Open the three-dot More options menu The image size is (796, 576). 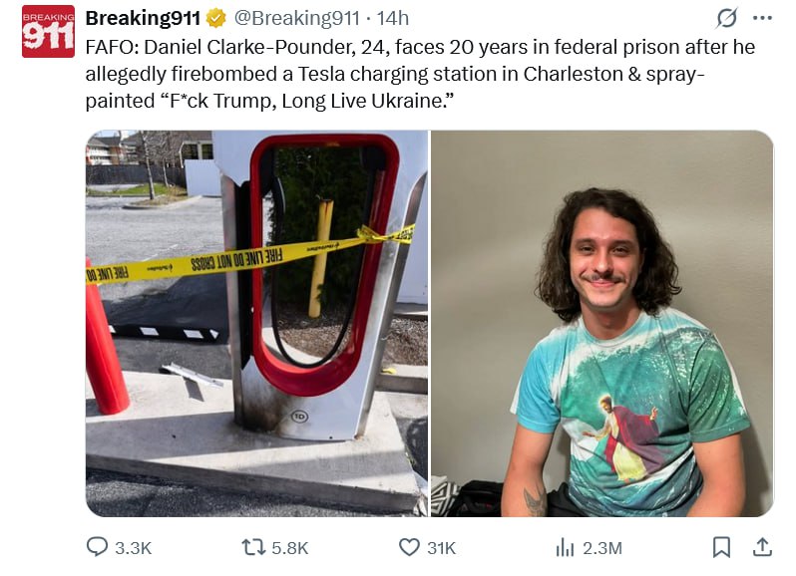tap(762, 18)
